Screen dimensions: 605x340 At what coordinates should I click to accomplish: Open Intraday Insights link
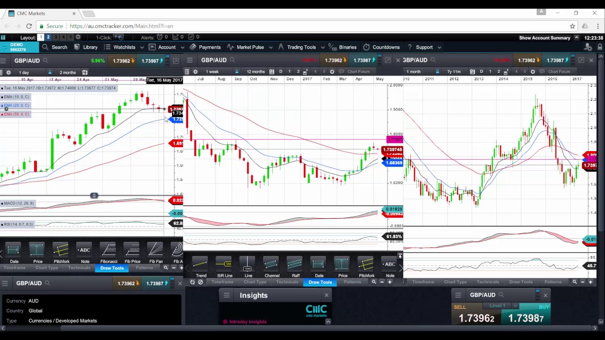[x=248, y=322]
